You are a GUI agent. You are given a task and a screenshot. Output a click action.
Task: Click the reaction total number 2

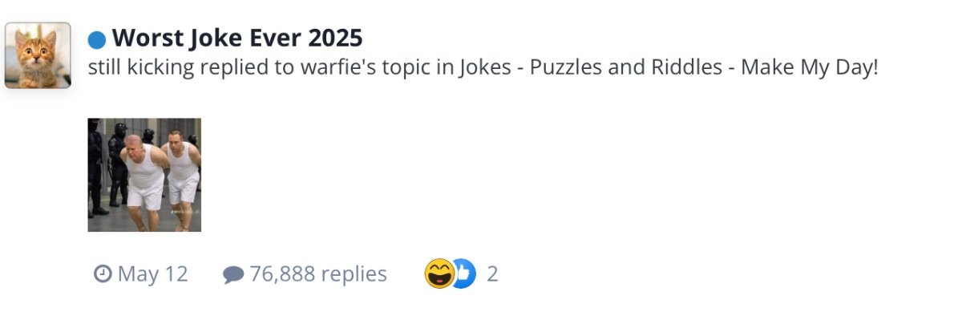(x=492, y=274)
